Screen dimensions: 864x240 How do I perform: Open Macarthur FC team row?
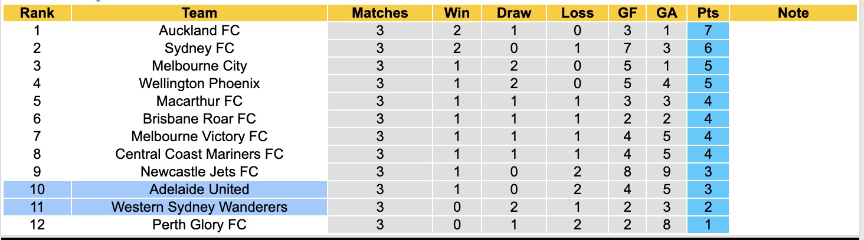click(x=199, y=101)
